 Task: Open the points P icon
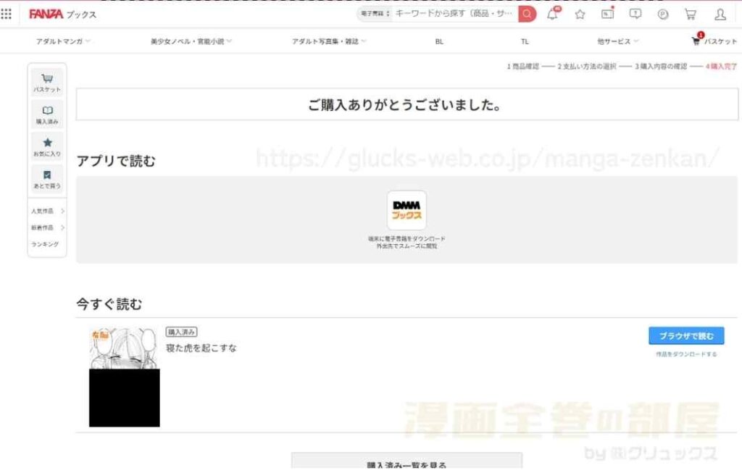point(663,14)
